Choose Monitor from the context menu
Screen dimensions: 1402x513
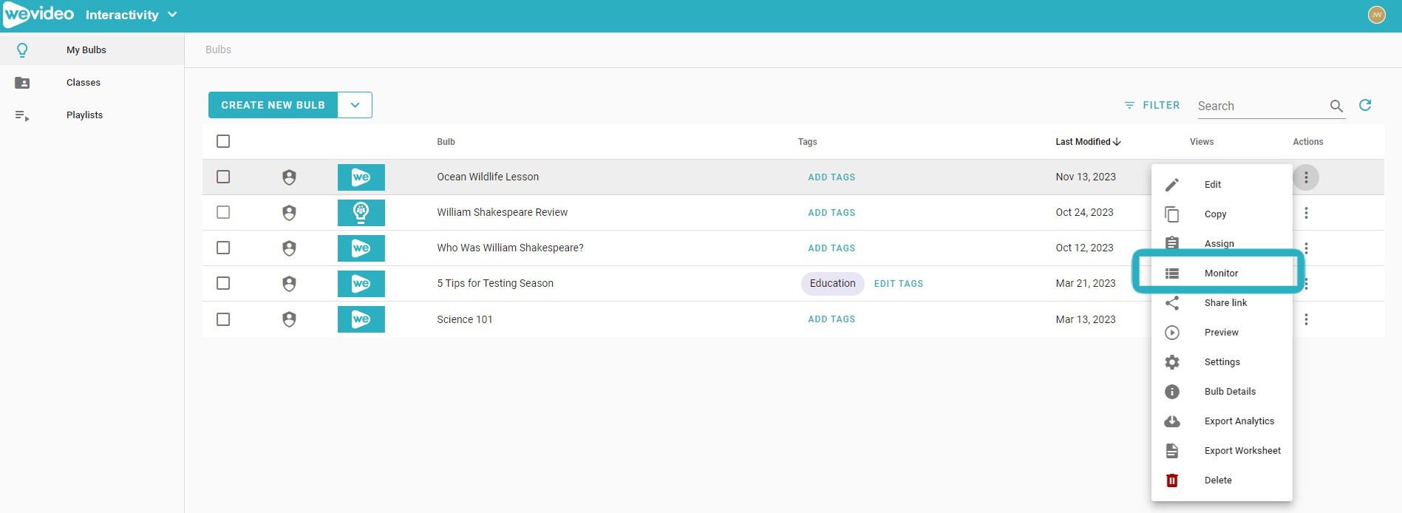pos(1221,274)
